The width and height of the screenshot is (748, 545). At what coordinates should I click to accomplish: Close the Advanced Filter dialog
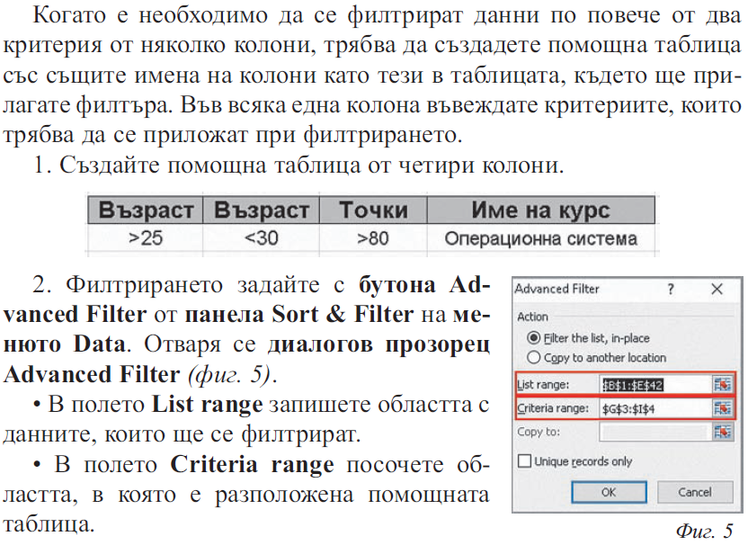pos(716,290)
